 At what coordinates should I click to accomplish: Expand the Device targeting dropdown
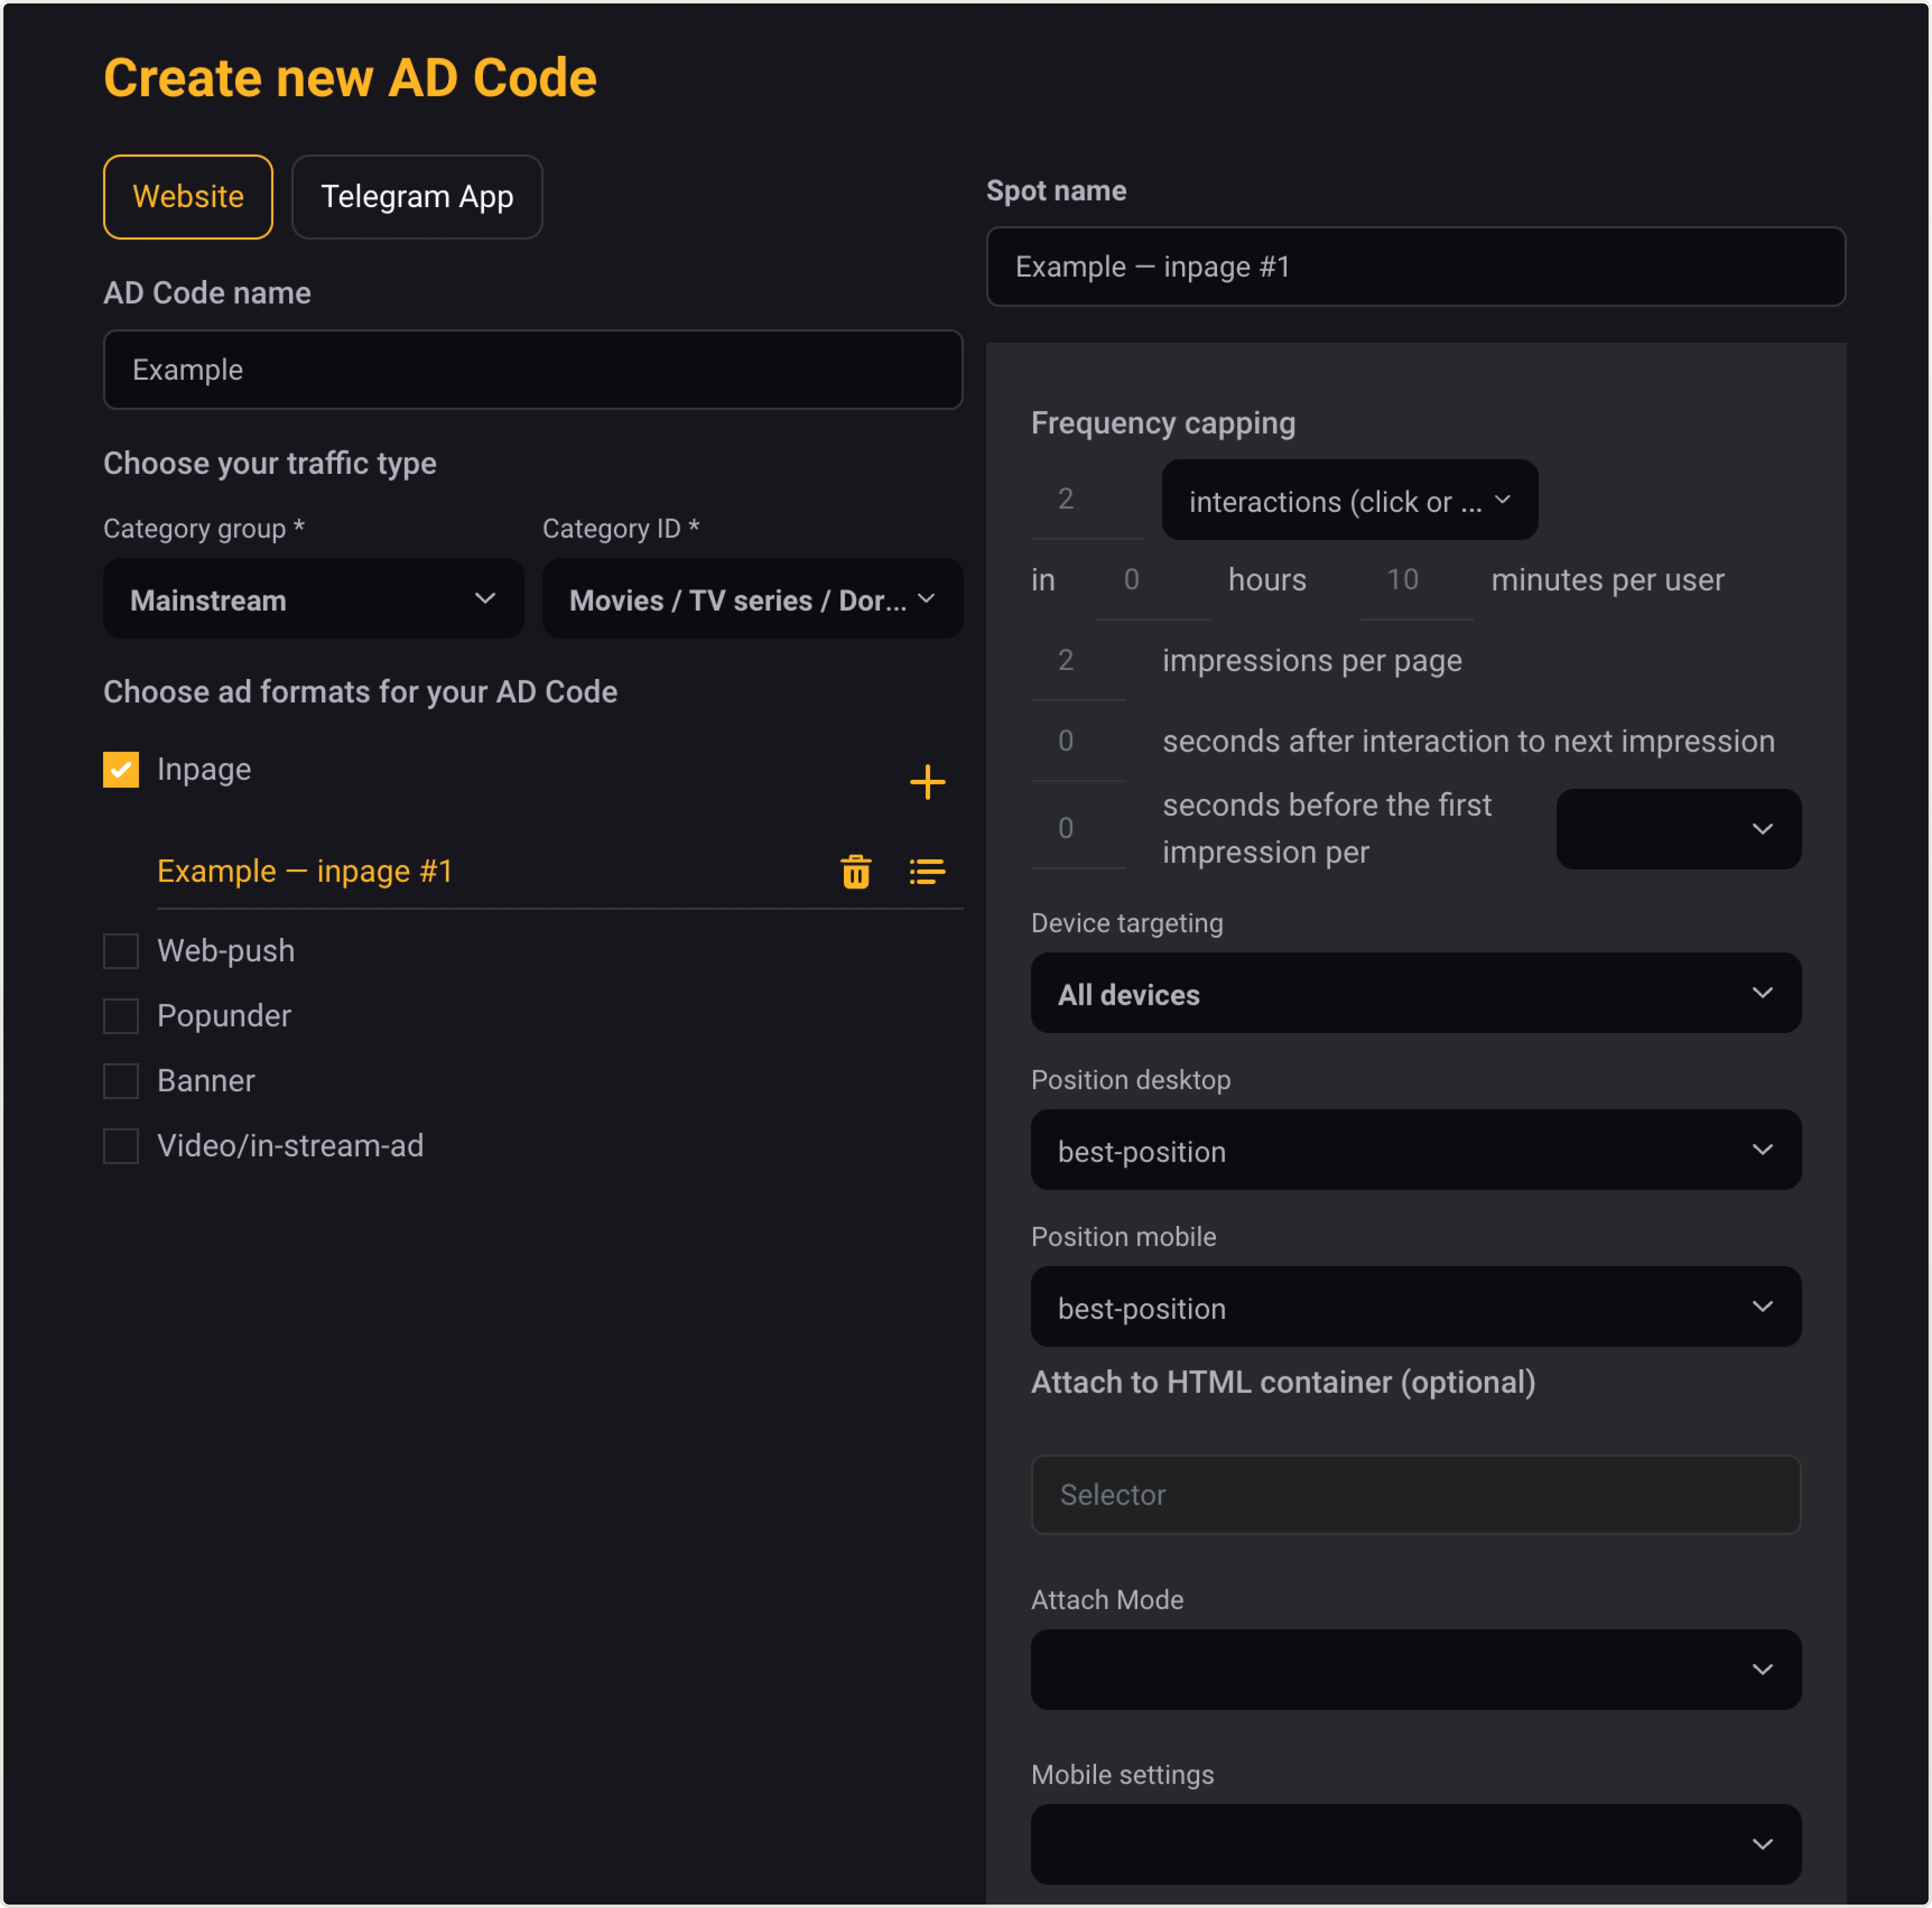[1414, 993]
